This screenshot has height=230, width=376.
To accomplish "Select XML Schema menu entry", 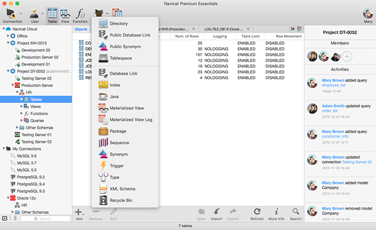I will pos(125,189).
